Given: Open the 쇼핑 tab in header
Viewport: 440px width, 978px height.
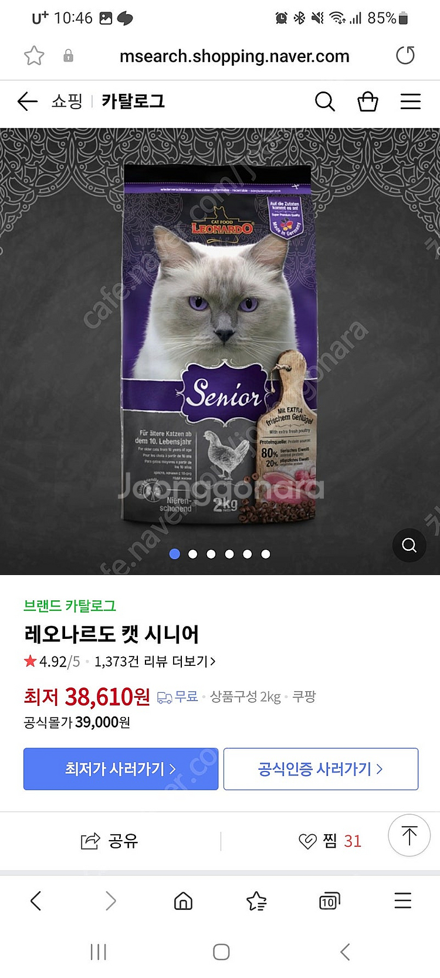Looking at the screenshot, I should pos(67,101).
